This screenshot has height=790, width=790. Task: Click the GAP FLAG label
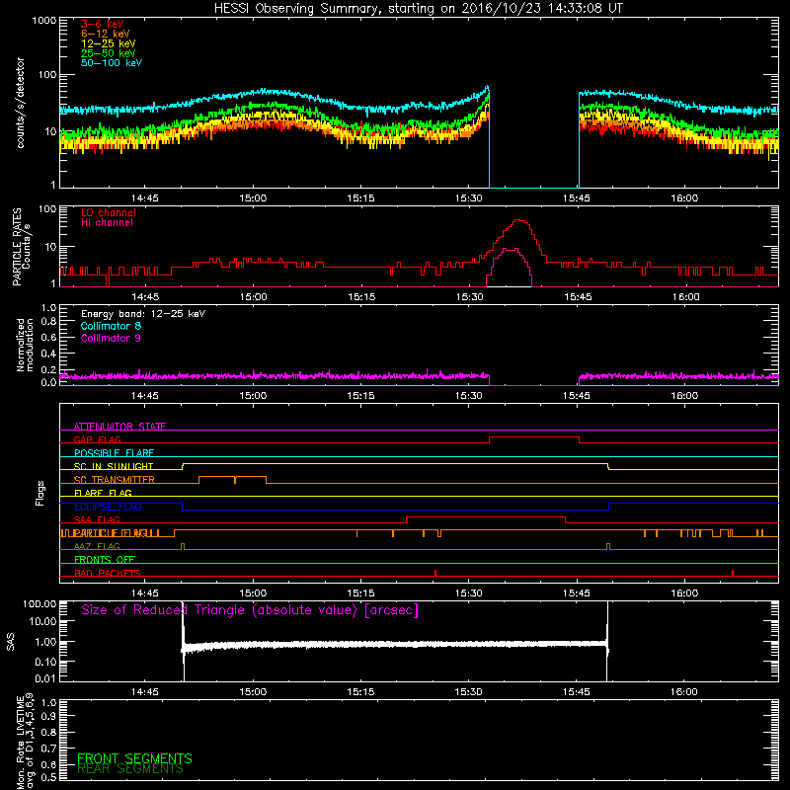point(97,439)
